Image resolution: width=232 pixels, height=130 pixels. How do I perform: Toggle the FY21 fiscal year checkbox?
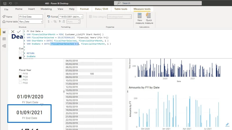tap(20, 80)
